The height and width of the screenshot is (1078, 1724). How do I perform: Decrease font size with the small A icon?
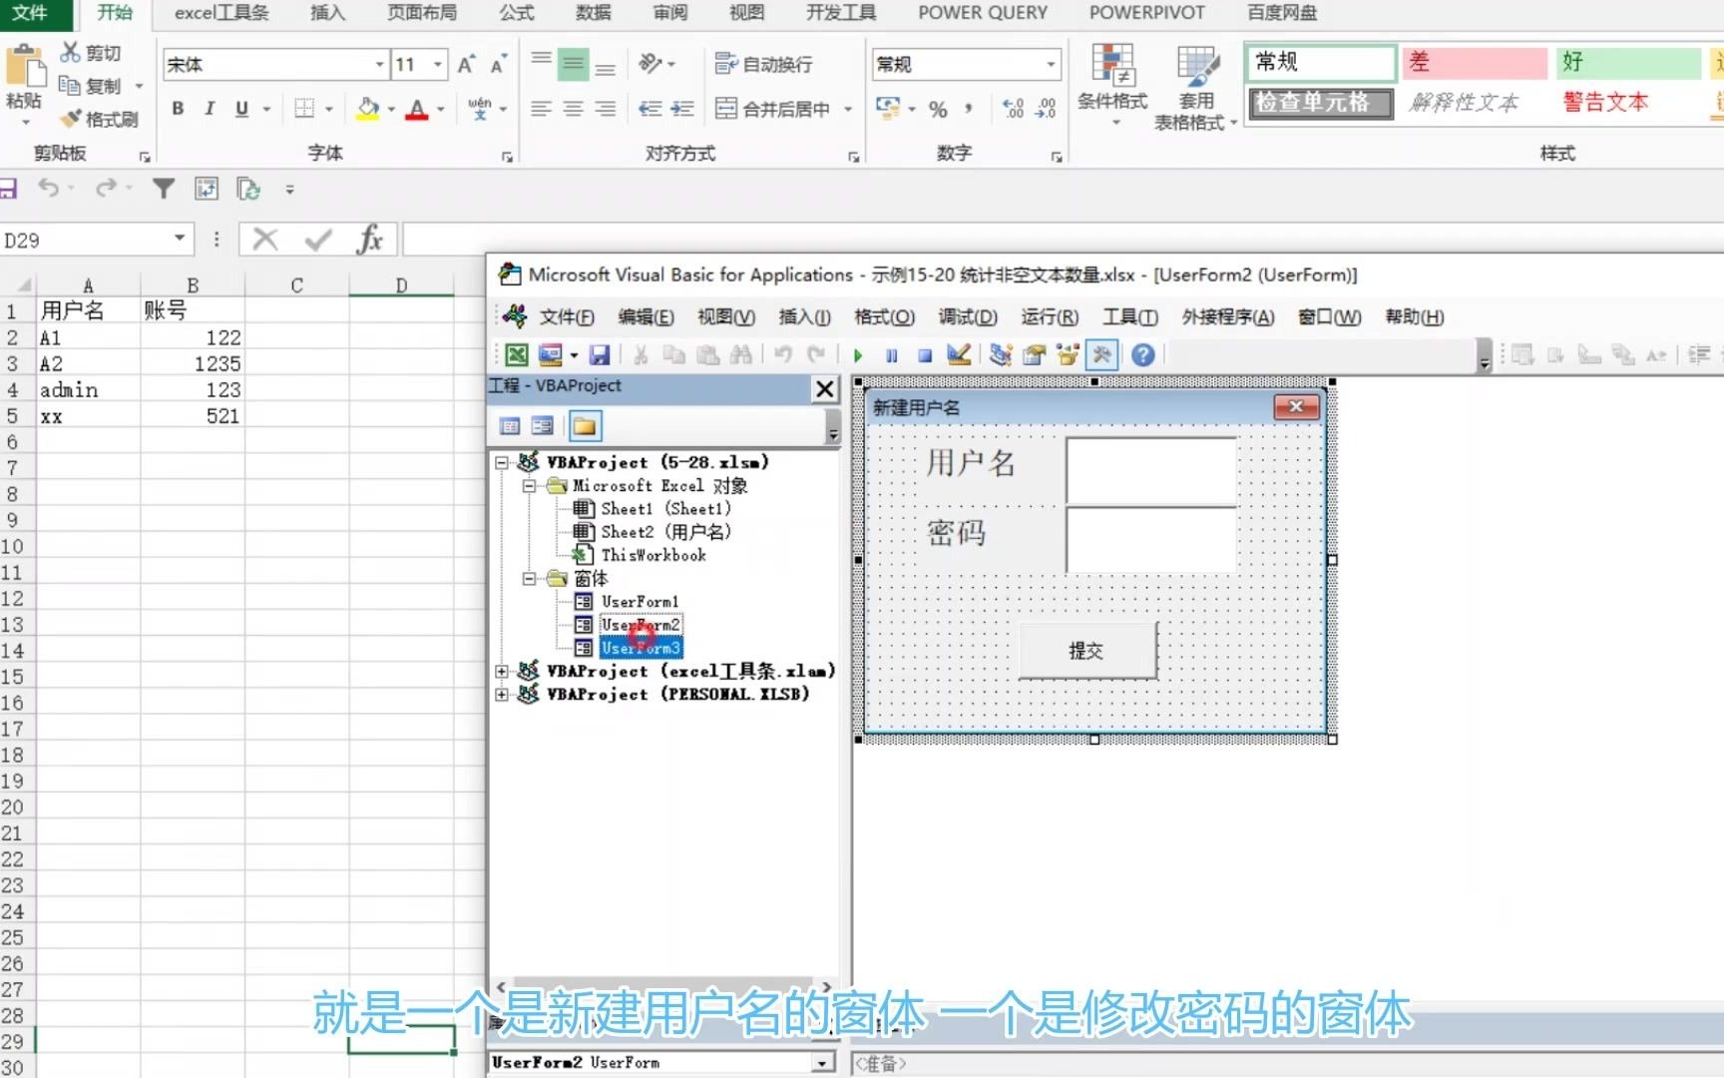pos(498,65)
